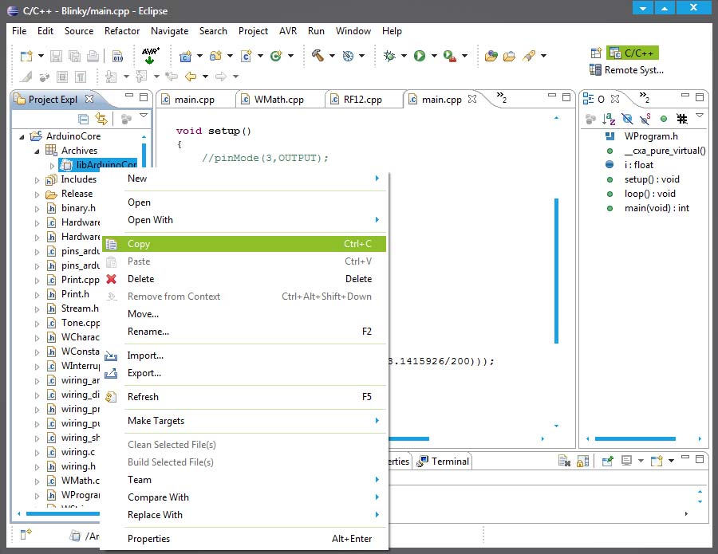Click the Run external tools icon
Image resolution: width=718 pixels, height=554 pixels.
[450, 56]
